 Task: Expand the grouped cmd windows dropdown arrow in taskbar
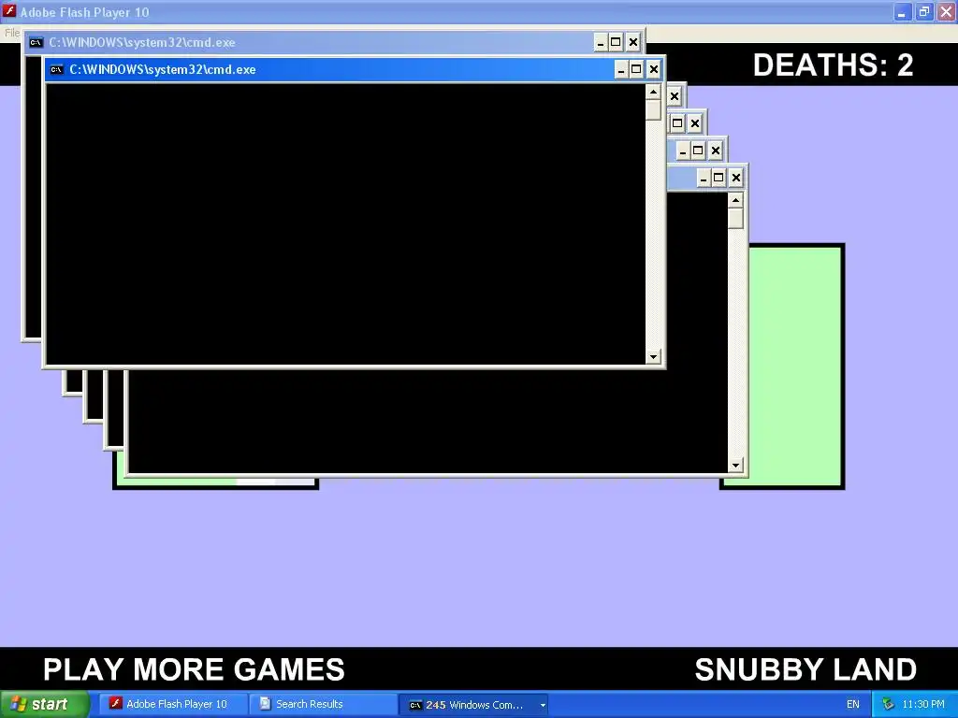543,705
